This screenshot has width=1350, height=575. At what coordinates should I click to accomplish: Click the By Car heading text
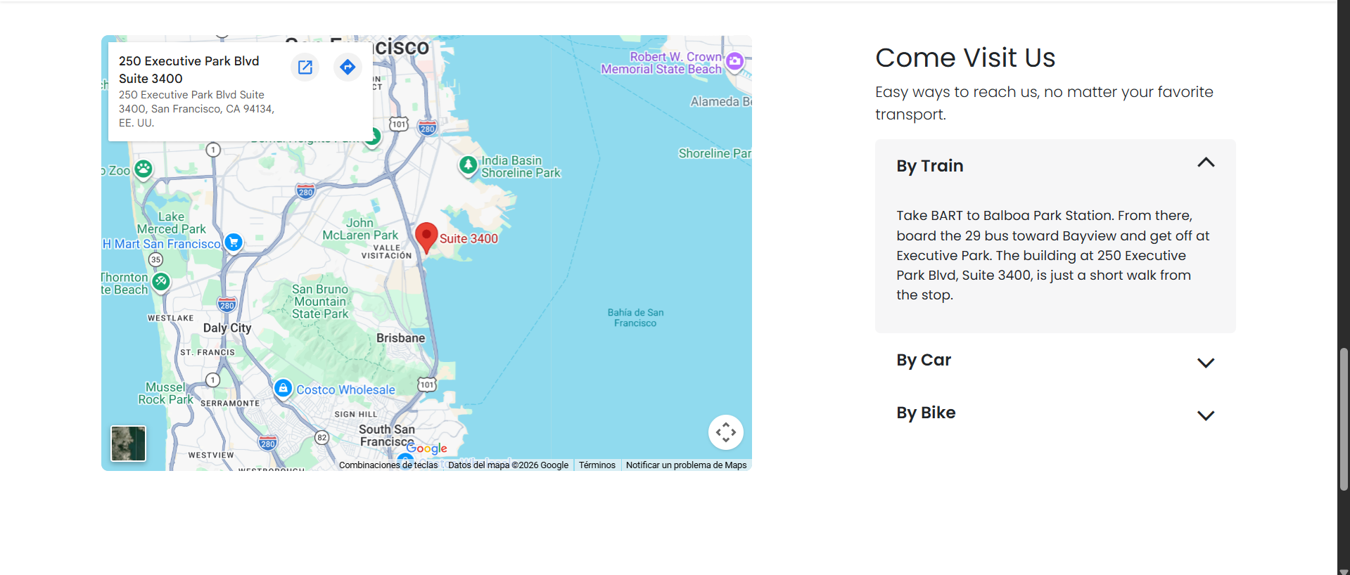(x=924, y=360)
